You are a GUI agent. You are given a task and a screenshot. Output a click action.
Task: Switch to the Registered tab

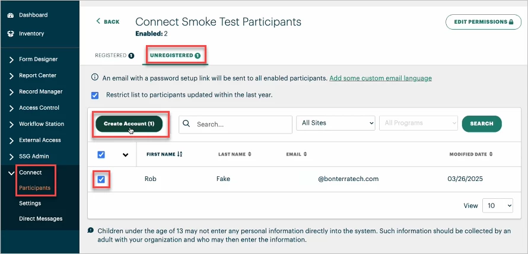[114, 56]
